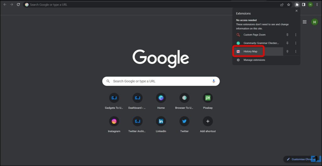
Task: Click the magnifier icon in search box
Action: (x=108, y=81)
